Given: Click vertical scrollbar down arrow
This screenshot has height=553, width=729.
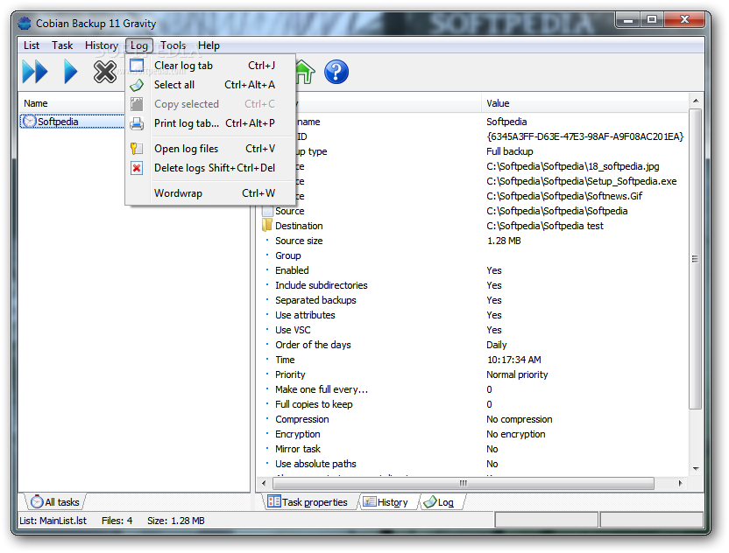Looking at the screenshot, I should (x=696, y=468).
